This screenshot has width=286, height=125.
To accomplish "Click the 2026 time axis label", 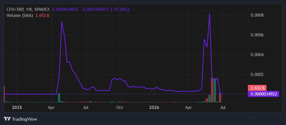I will [154, 108].
